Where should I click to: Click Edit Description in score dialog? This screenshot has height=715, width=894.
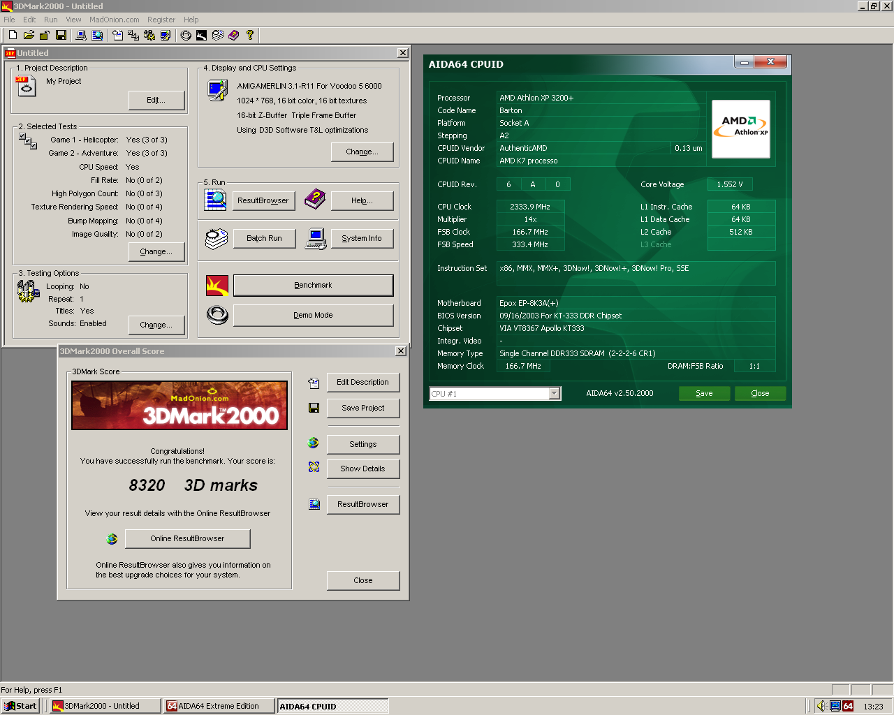pos(363,383)
